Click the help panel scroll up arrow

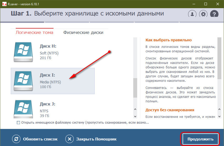pos(219,109)
